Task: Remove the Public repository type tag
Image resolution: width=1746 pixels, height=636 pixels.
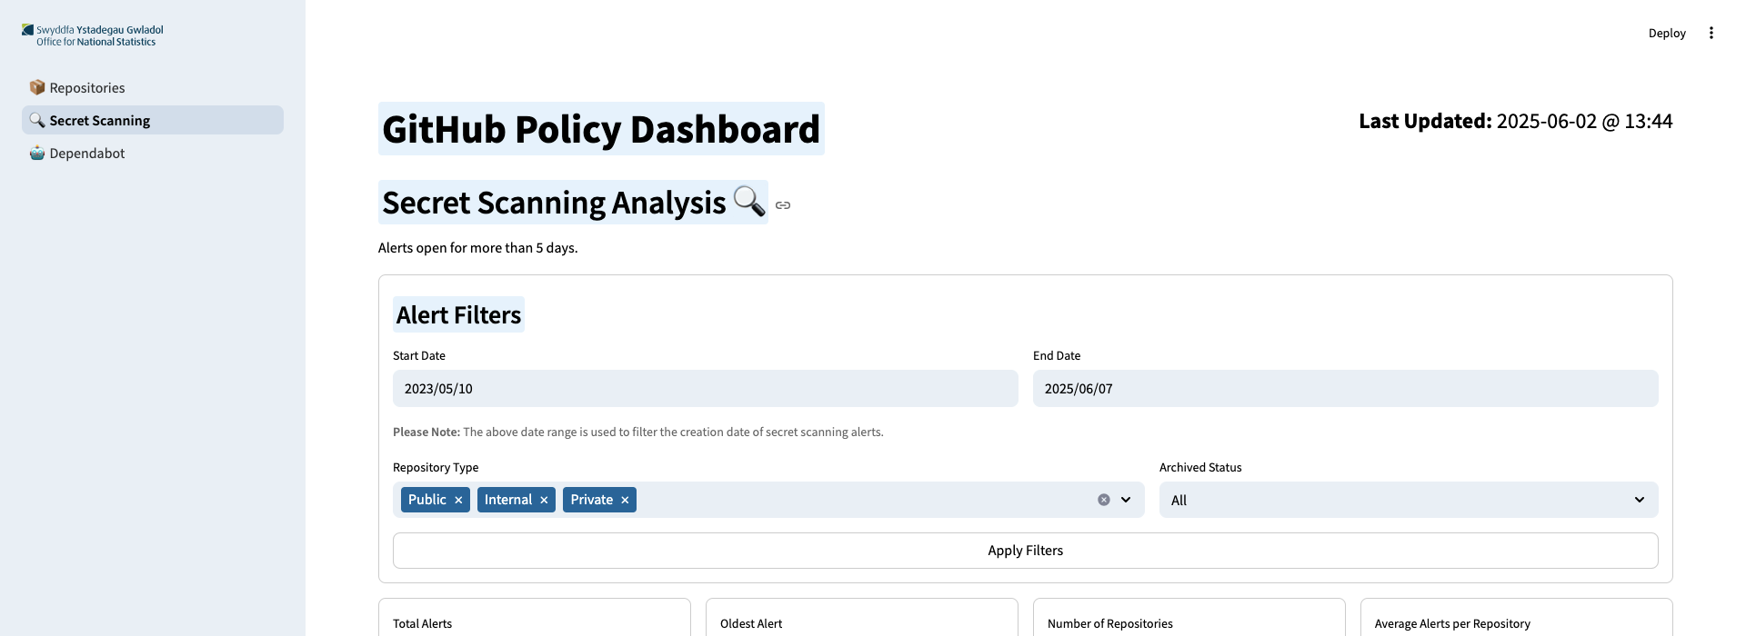Action: pos(458,500)
